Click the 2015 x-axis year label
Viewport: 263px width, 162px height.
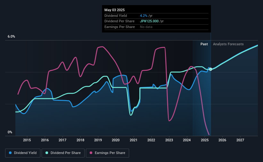[x=27, y=140]
